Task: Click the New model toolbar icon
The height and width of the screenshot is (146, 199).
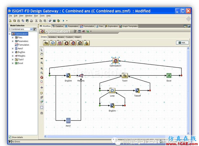Action: 11,21
